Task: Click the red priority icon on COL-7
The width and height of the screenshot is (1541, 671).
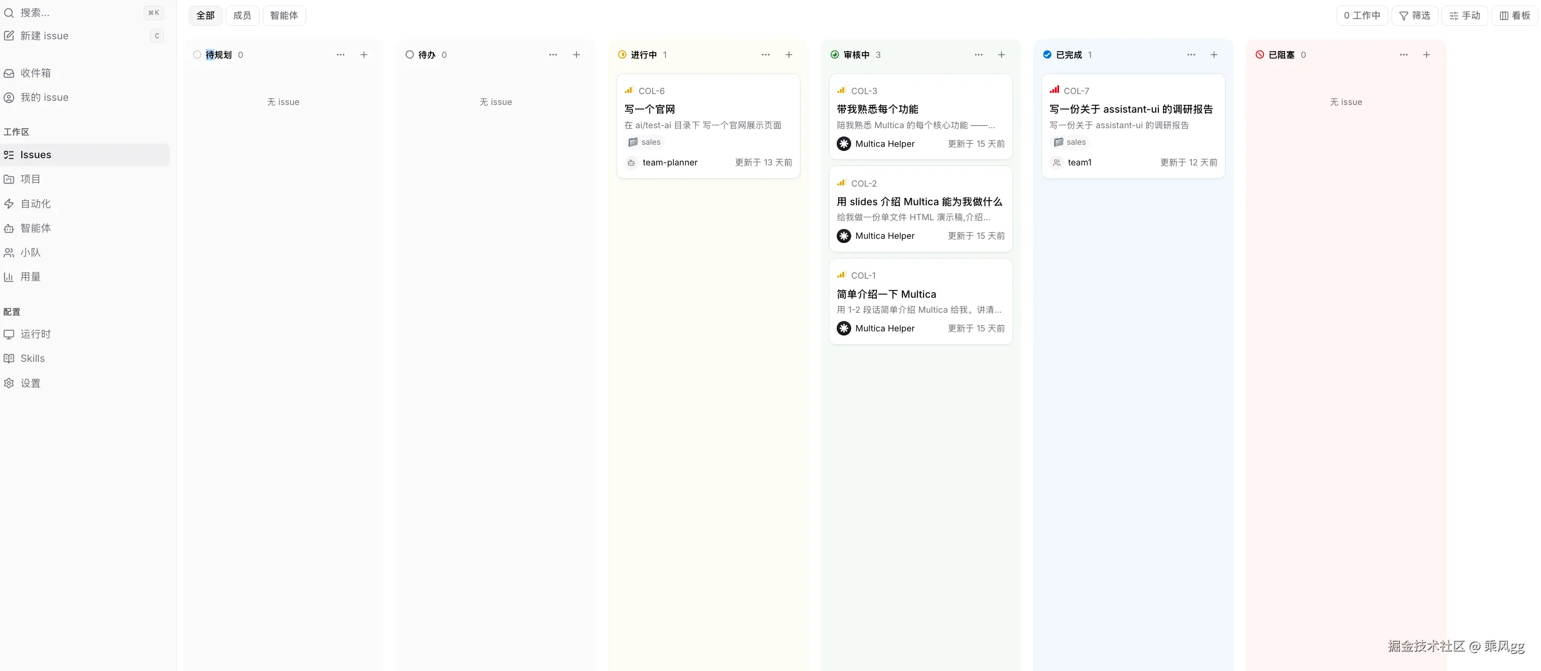Action: click(x=1054, y=90)
